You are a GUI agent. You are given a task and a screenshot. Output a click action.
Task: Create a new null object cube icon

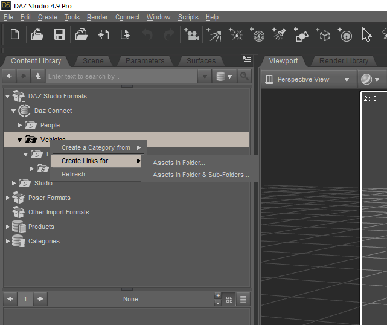[x=323, y=34]
